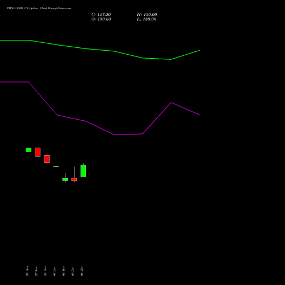Image resolution: width=285 pixels, height=285 pixels.
Task: Click the red candle for 28 Nov
Action: [47, 159]
